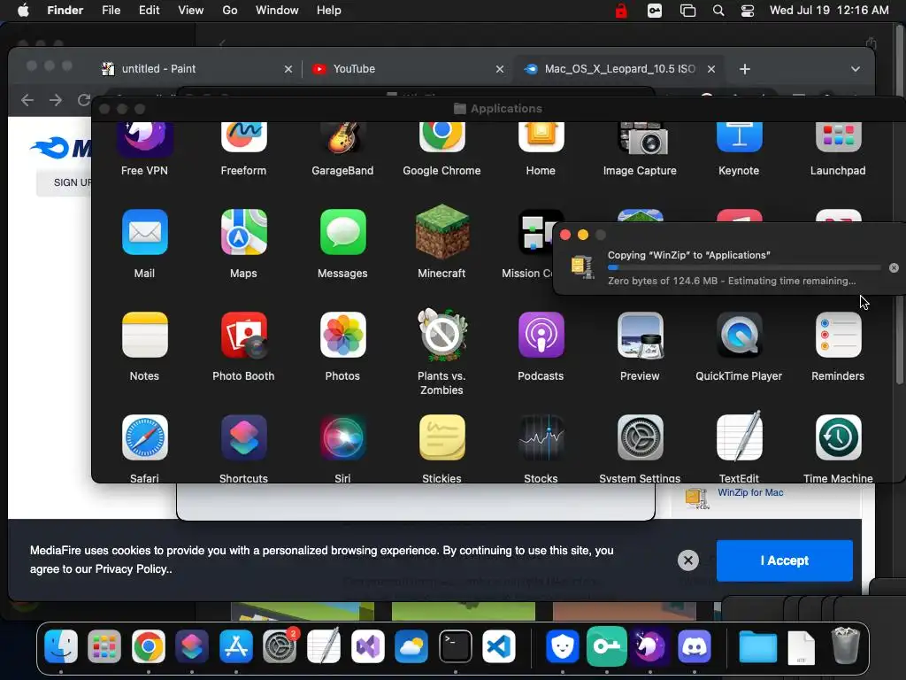Image resolution: width=906 pixels, height=680 pixels.
Task: Open the Freeform app icon
Action: pyautogui.click(x=243, y=137)
